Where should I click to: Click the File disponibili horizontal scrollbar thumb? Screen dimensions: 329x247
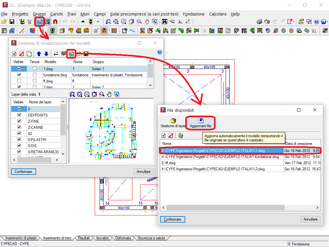pyautogui.click(x=226, y=208)
